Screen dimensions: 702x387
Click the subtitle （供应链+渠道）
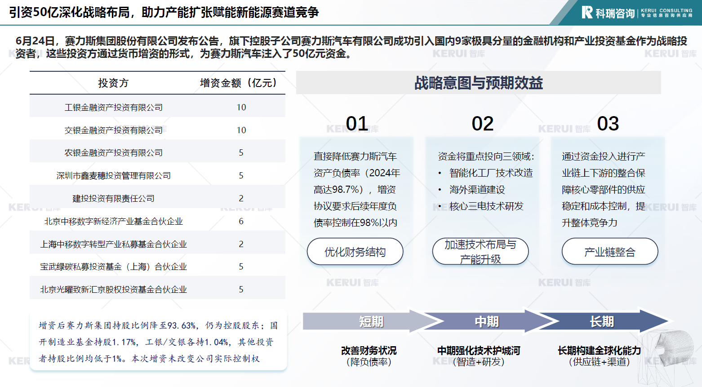[599, 361]
